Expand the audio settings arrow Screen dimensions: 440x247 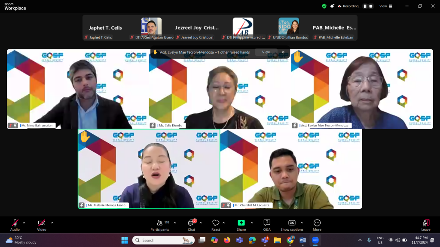[x=24, y=223]
